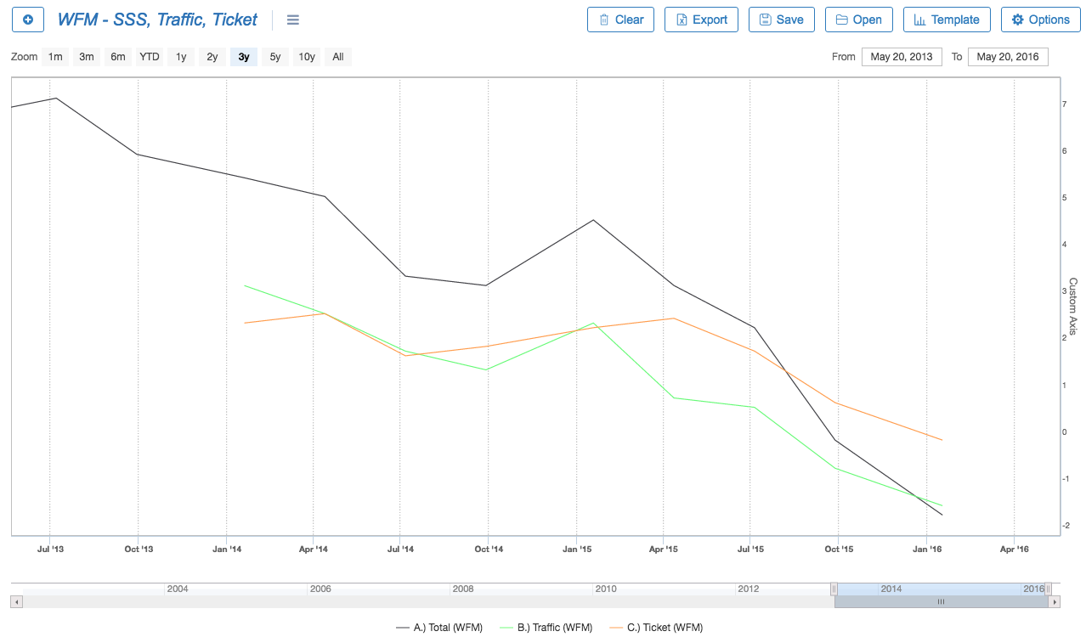
Task: Select the 3y zoom range
Action: point(244,57)
